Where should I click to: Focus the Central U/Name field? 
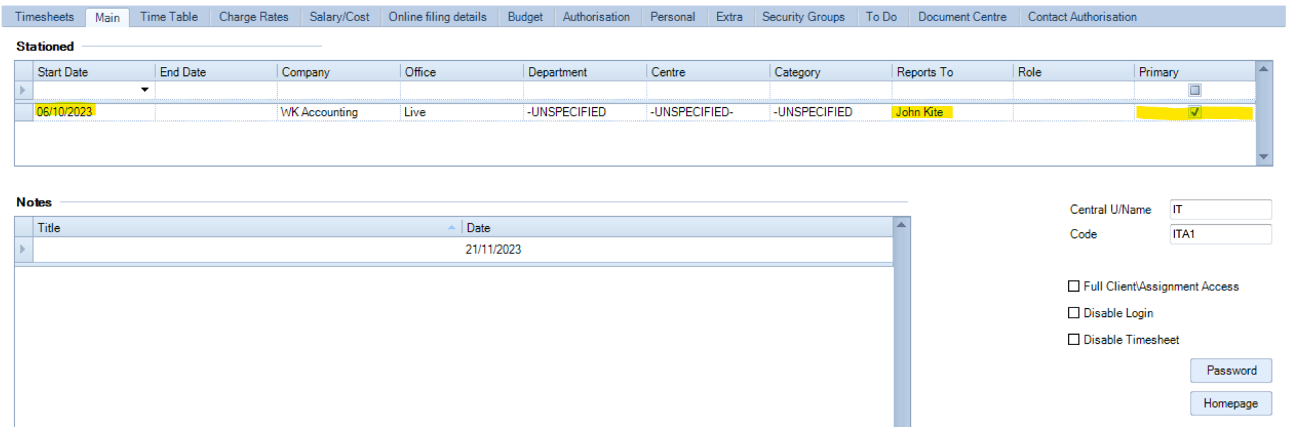click(x=1221, y=210)
